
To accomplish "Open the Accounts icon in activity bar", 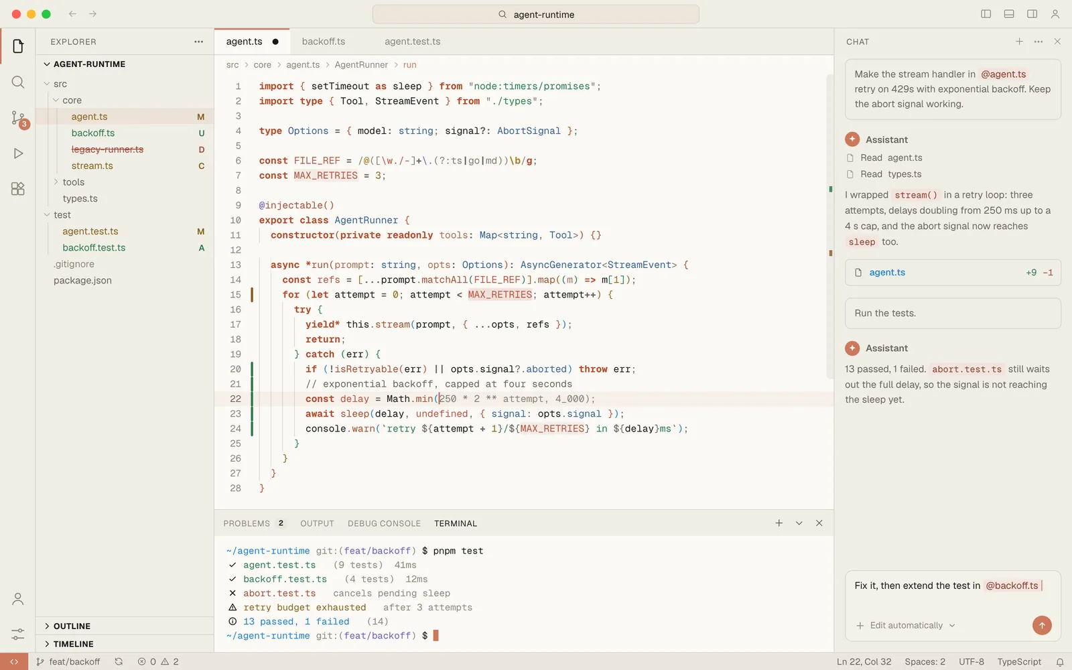I will [x=18, y=599].
